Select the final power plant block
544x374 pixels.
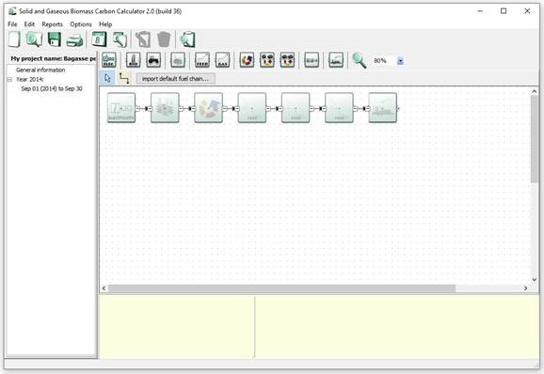[383, 108]
